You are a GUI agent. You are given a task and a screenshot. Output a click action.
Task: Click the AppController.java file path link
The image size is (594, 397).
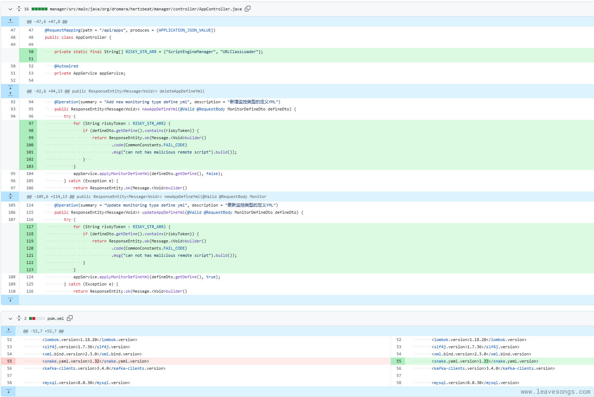click(146, 9)
